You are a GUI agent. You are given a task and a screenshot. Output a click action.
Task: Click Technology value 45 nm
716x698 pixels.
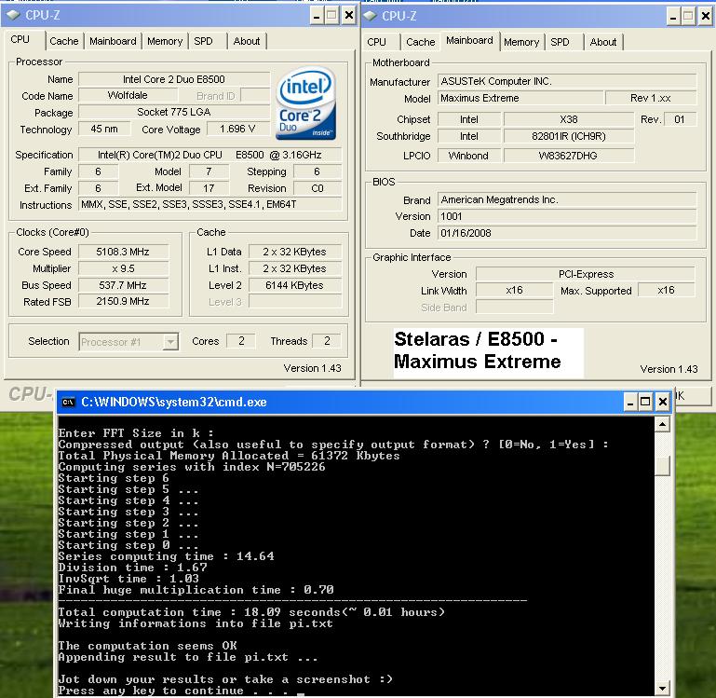104,129
